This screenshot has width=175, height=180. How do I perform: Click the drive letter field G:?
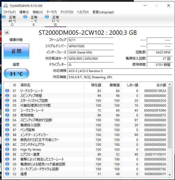pyautogui.click(x=90, y=65)
